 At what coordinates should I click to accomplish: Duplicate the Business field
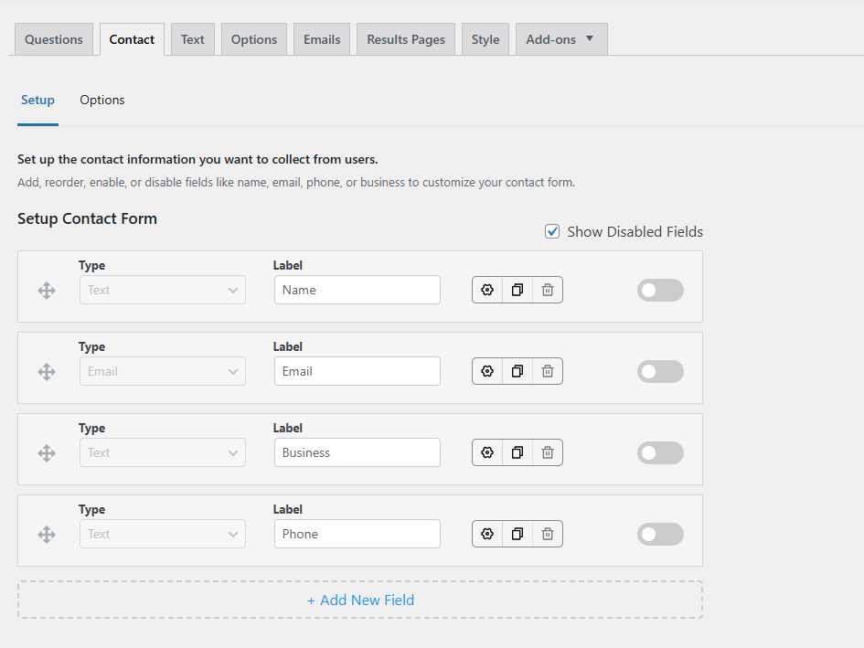[x=517, y=452]
